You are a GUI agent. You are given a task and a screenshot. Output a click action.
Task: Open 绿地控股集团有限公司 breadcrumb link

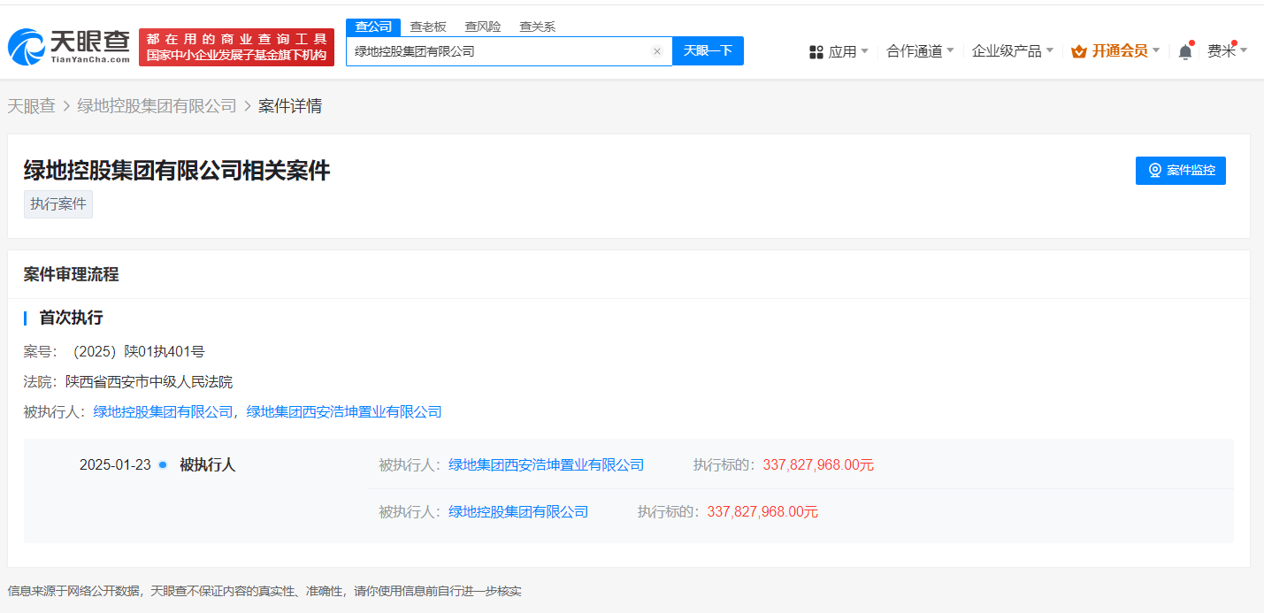157,106
